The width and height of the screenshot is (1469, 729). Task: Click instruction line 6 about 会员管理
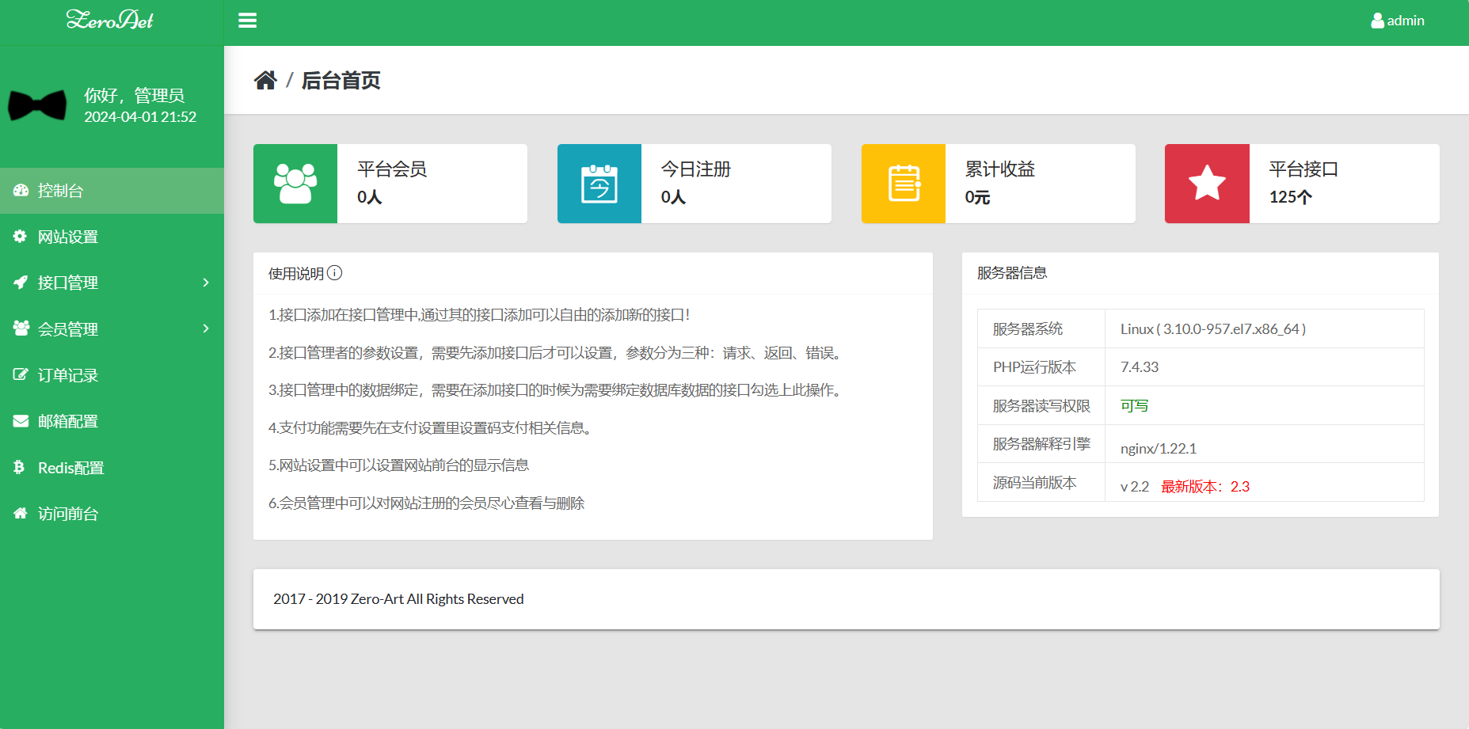(426, 503)
